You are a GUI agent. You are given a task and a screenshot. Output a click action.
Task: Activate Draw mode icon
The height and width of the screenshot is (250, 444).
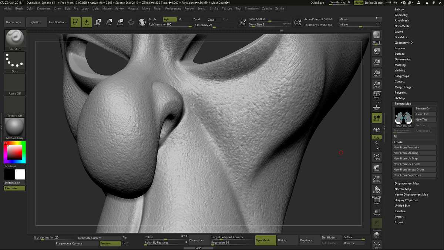(x=87, y=22)
